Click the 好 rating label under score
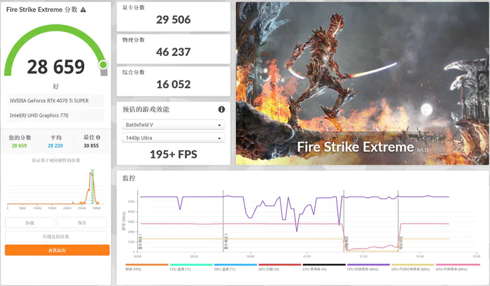The image size is (490, 286). tap(56, 86)
